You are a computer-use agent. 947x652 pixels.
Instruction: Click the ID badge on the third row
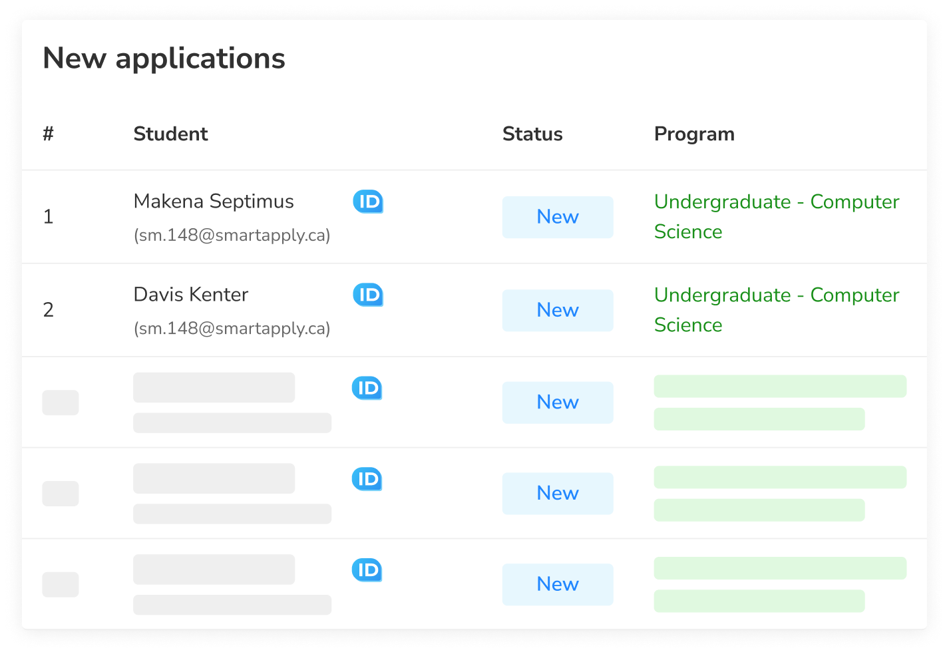click(367, 387)
